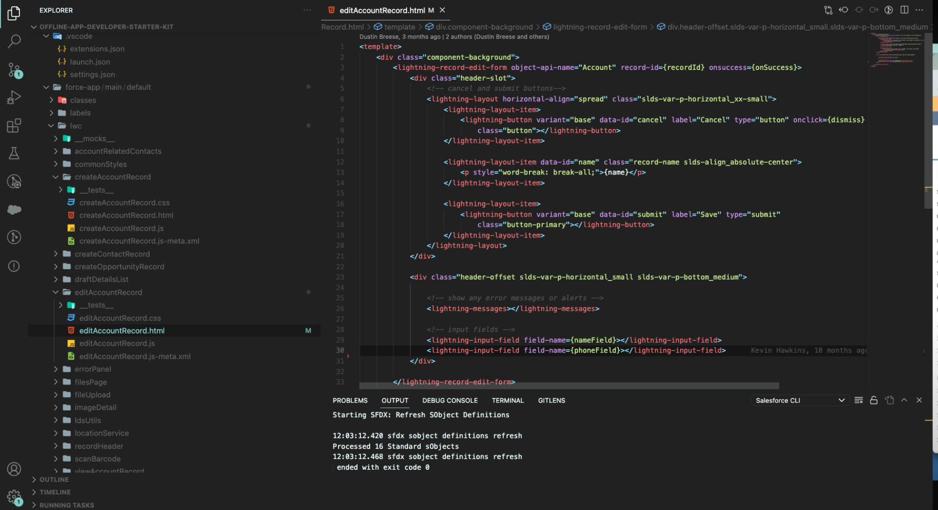Open the Testing beaker view
Image resolution: width=938 pixels, height=510 pixels.
point(14,153)
